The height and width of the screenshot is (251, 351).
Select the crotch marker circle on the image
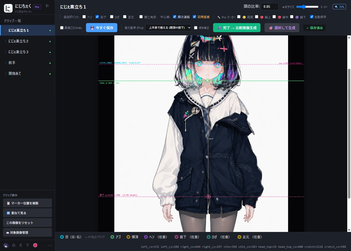(x=208, y=197)
